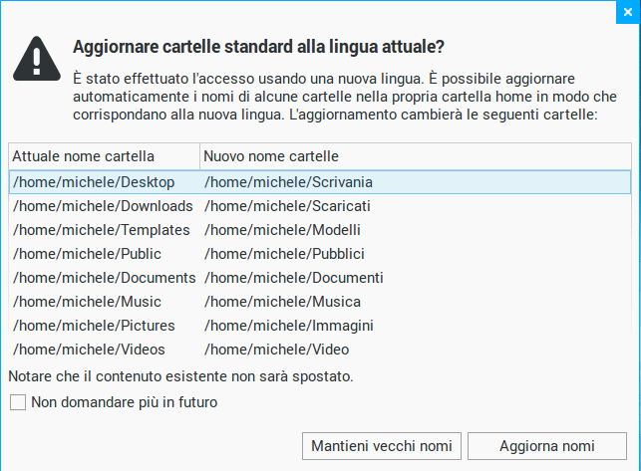Click the new name /home/michele/Scaricati cell
The height and width of the screenshot is (471, 641).
287,206
